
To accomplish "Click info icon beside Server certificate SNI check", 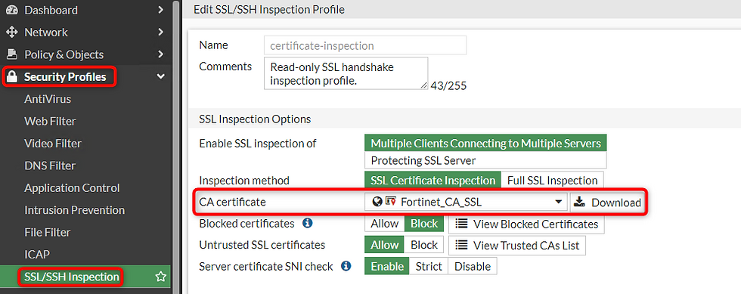I will [x=346, y=266].
